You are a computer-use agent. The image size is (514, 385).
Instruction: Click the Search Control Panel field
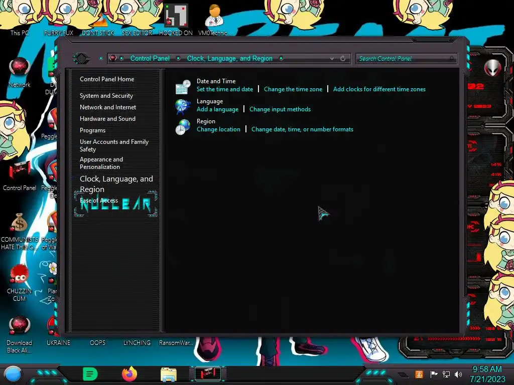(x=406, y=59)
